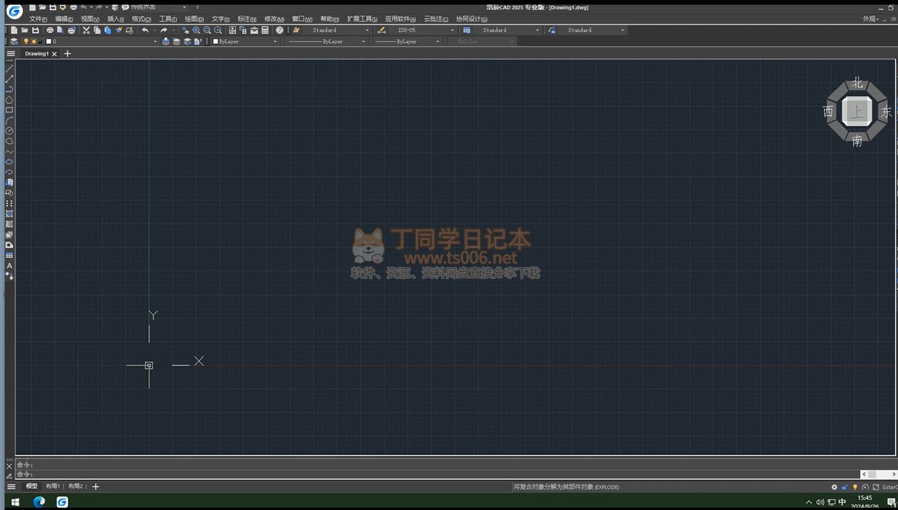Open the ByLayer color dropdown

[275, 42]
